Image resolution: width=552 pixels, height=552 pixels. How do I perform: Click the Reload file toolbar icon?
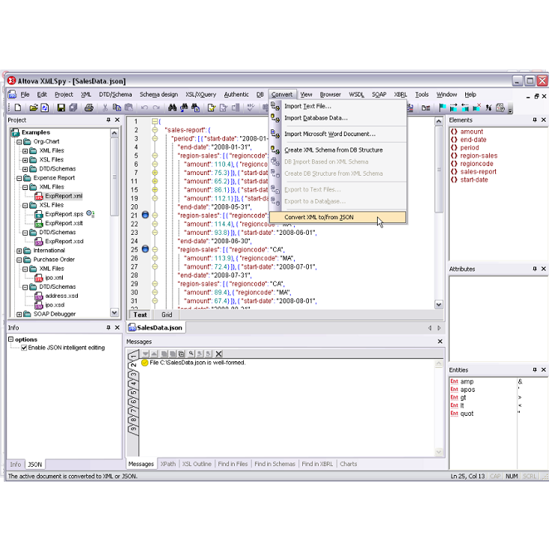pyautogui.click(x=45, y=108)
